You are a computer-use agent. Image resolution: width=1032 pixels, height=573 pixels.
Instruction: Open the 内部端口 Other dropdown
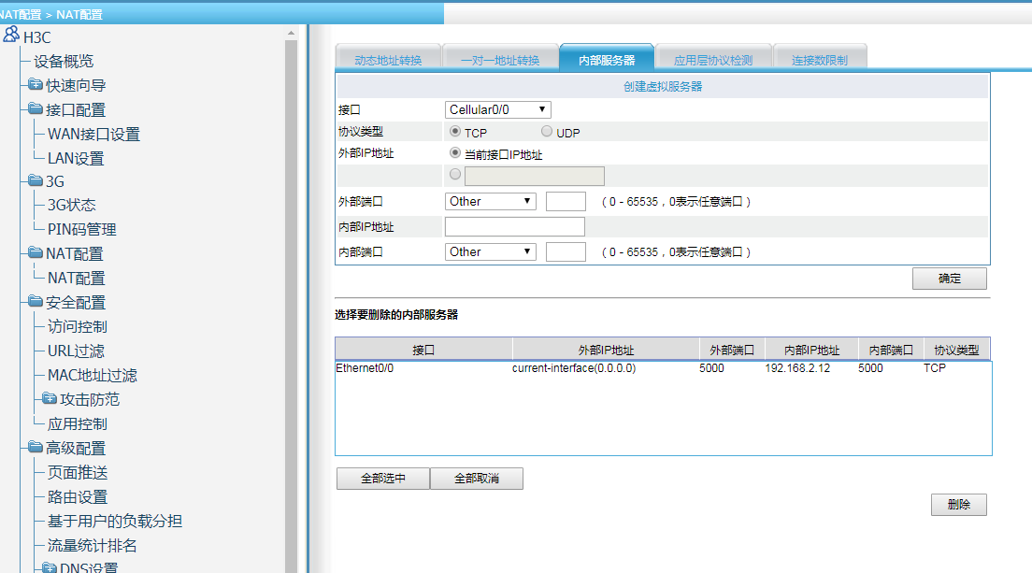491,252
